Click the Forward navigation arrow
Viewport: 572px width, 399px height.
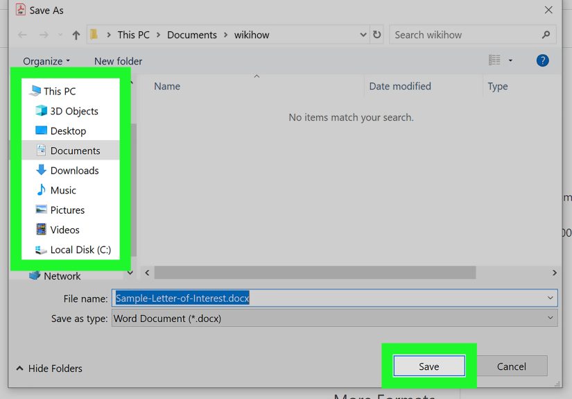[x=44, y=35]
